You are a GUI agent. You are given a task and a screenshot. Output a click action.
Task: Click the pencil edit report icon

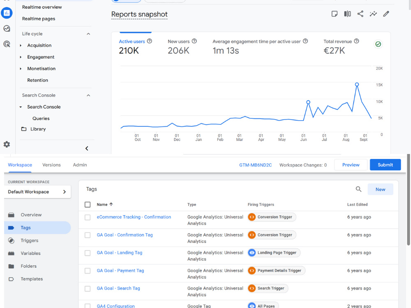pos(386,14)
